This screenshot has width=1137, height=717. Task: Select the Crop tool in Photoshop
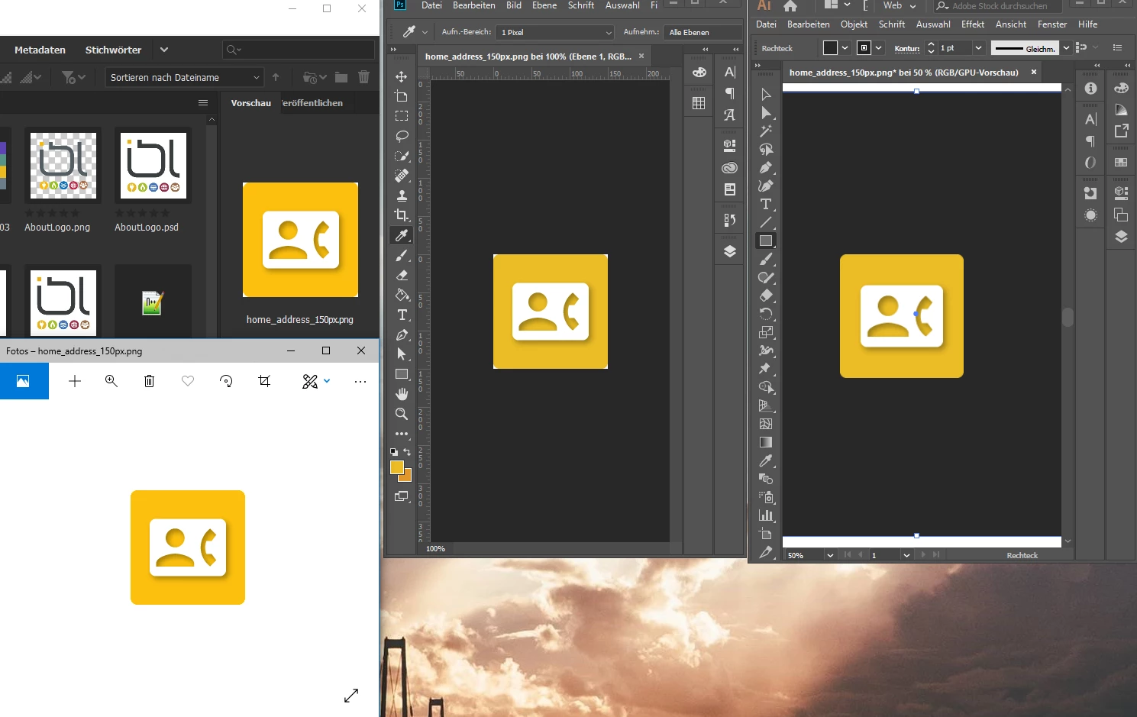point(402,215)
